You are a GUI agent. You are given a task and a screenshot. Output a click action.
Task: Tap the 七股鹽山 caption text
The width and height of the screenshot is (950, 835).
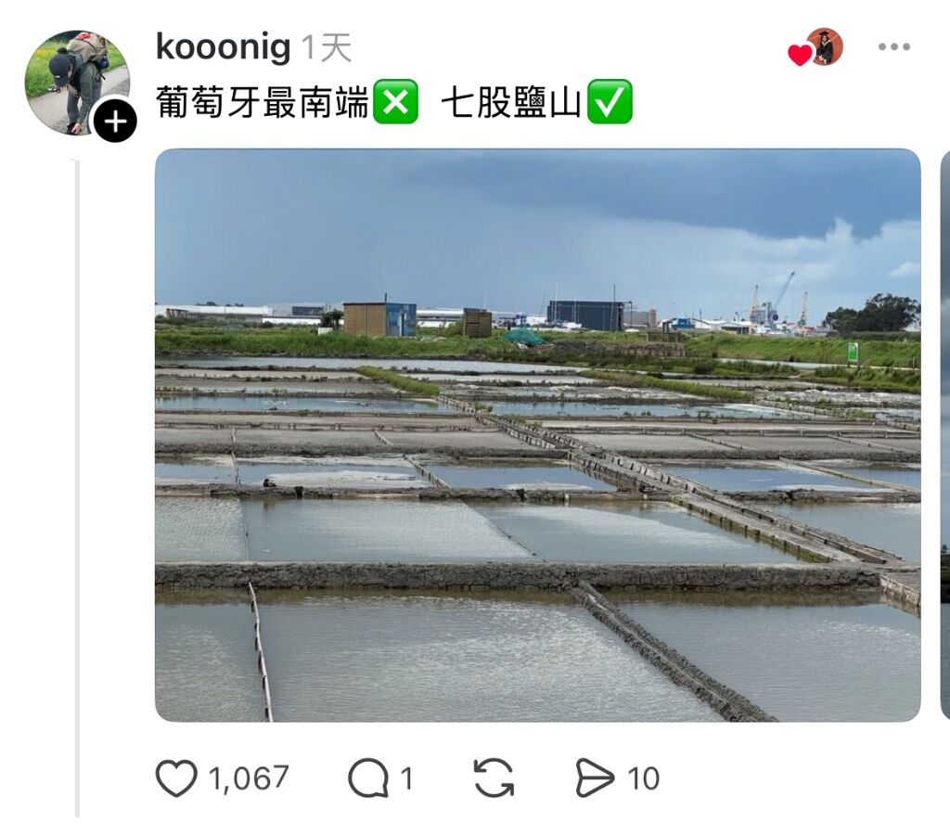click(x=511, y=102)
